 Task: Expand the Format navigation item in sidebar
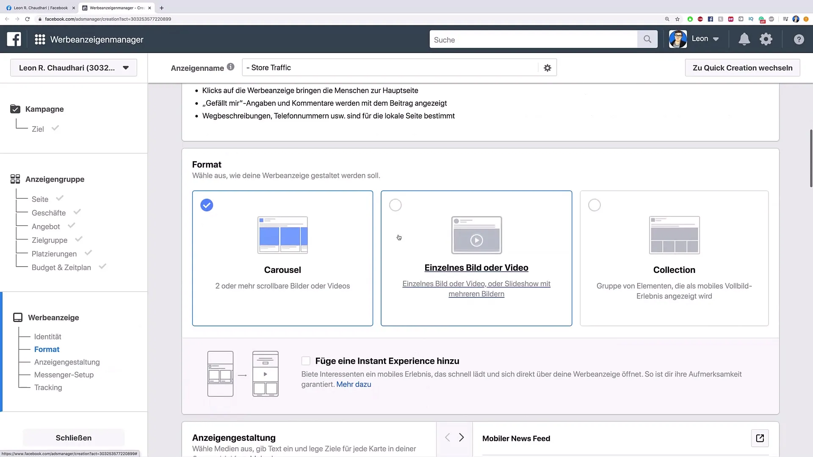coord(47,349)
